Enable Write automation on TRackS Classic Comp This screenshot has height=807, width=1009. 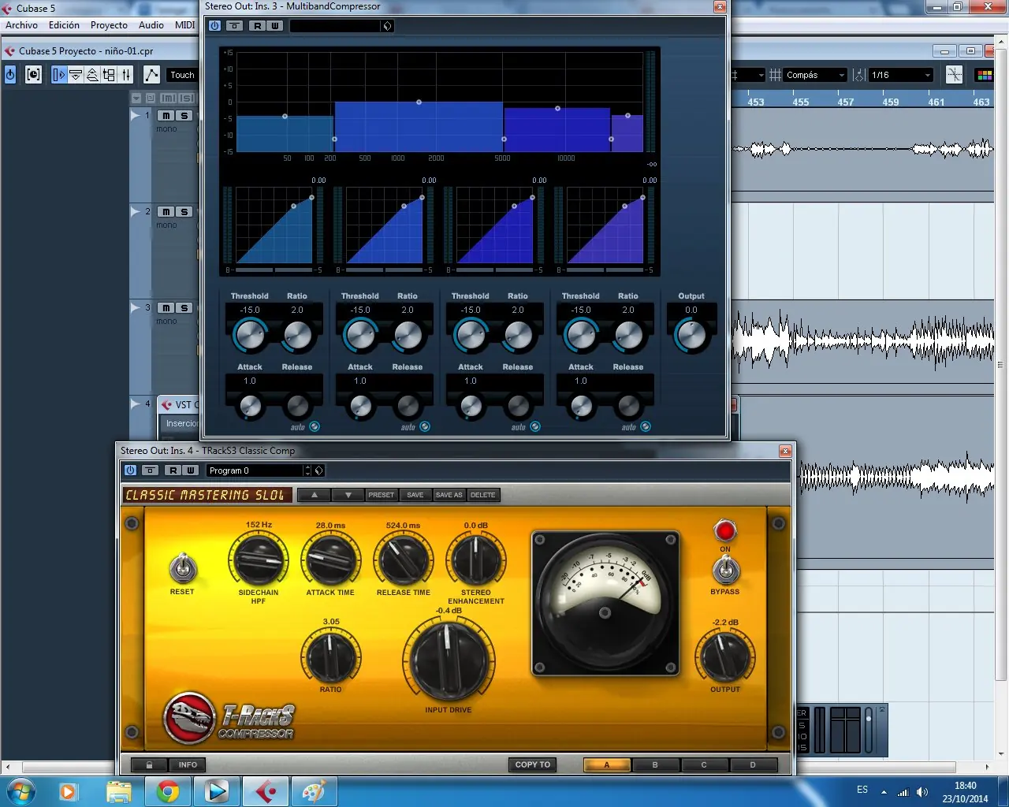coord(190,470)
